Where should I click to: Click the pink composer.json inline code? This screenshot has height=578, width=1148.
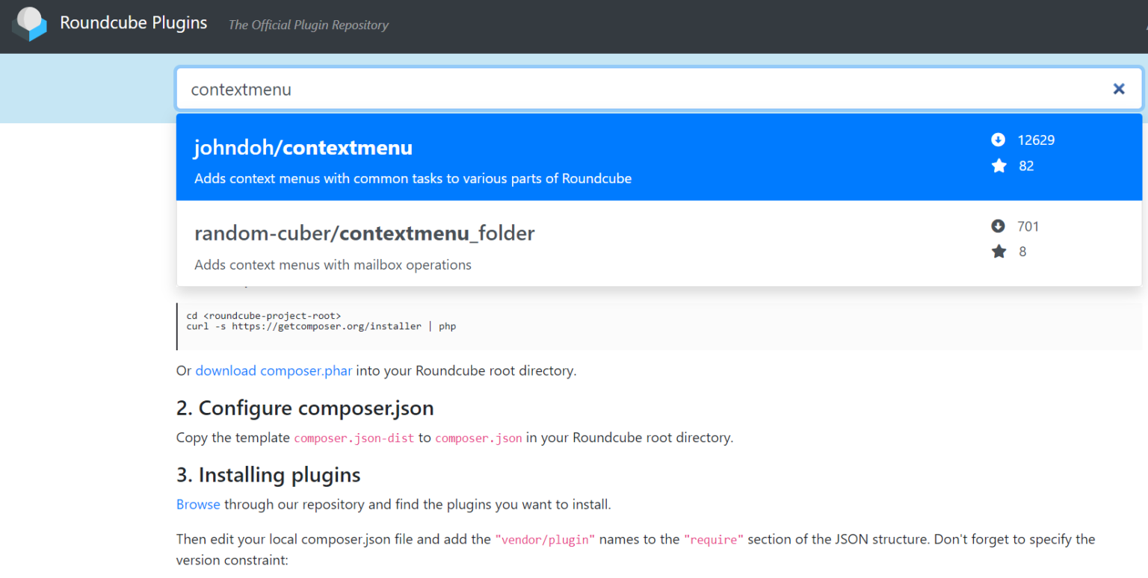tap(478, 438)
